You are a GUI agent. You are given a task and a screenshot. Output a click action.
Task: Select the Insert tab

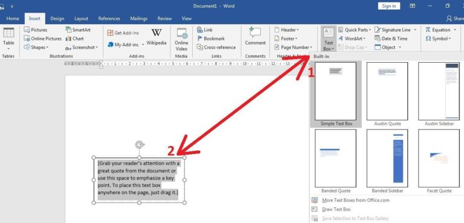(x=34, y=18)
